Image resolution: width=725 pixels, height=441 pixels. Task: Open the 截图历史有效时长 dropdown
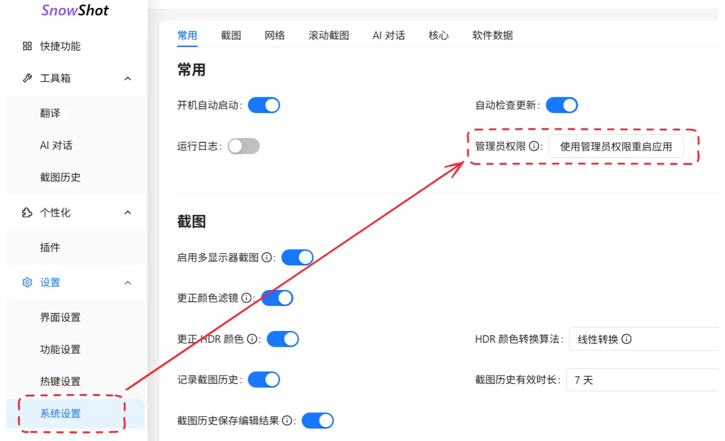point(642,380)
